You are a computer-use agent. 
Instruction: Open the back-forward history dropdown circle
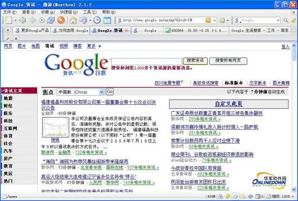point(41,20)
